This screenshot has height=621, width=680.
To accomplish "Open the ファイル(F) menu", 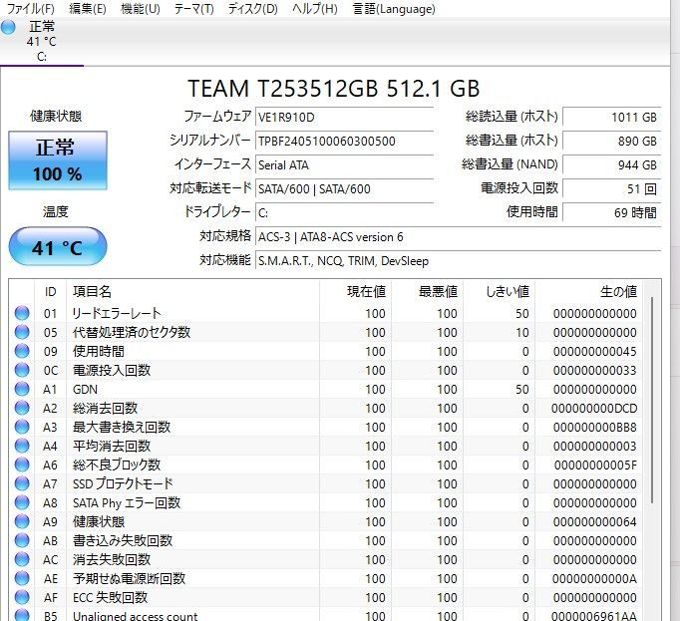I will (x=30, y=9).
